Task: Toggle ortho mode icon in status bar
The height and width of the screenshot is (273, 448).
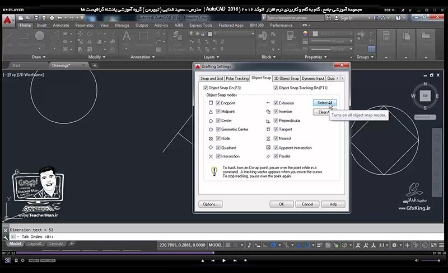Action: 265,245
